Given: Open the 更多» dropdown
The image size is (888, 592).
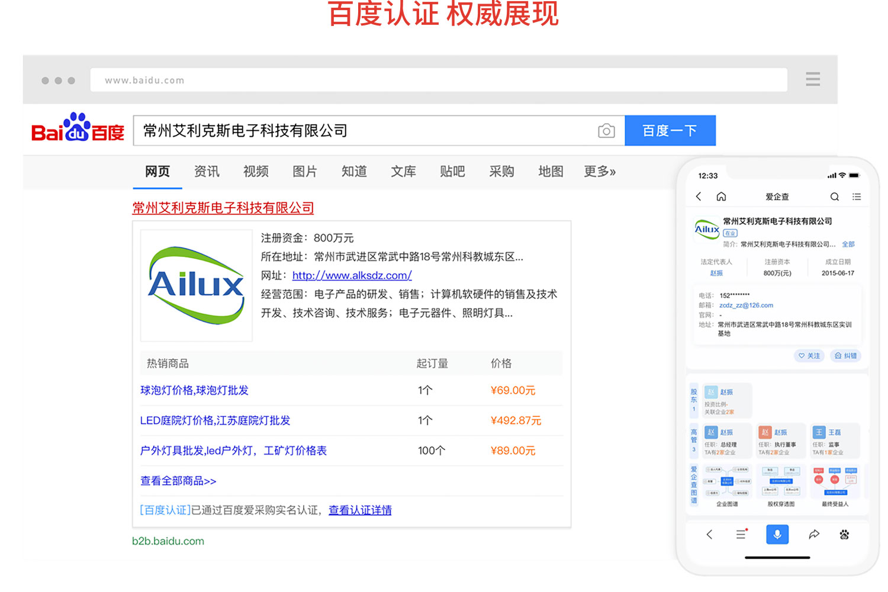Looking at the screenshot, I should (x=599, y=172).
